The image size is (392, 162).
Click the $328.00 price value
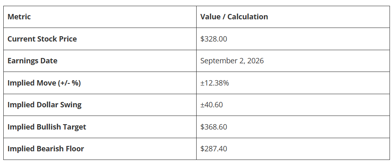tap(214, 39)
